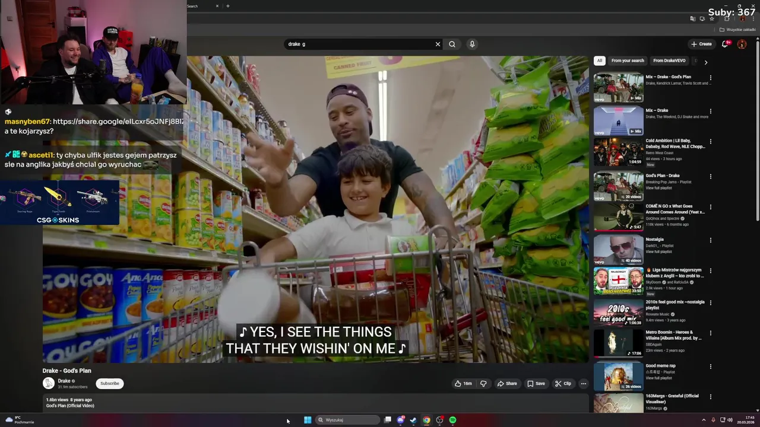The height and width of the screenshot is (427, 760).
Task: Open more actions menu under video
Action: (583, 384)
